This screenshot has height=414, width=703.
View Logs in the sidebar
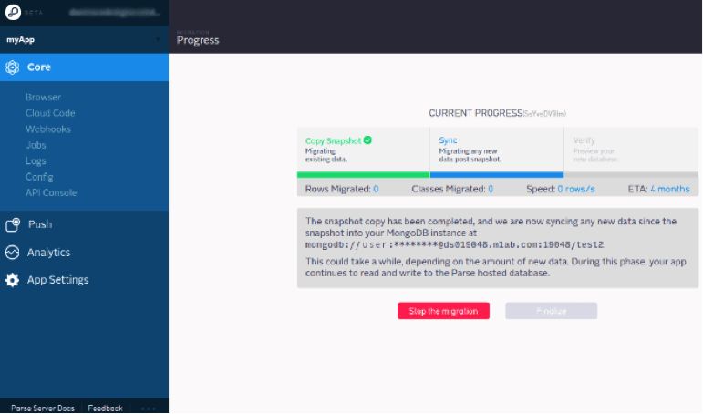click(x=36, y=161)
